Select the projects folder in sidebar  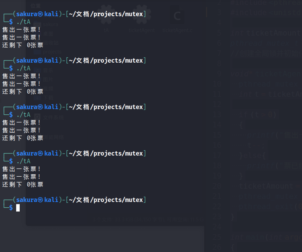coord(52,52)
